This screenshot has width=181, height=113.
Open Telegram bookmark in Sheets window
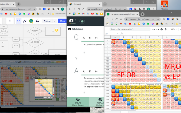click(x=144, y=24)
